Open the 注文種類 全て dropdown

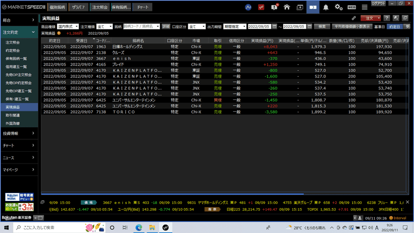pyautogui.click(x=105, y=26)
